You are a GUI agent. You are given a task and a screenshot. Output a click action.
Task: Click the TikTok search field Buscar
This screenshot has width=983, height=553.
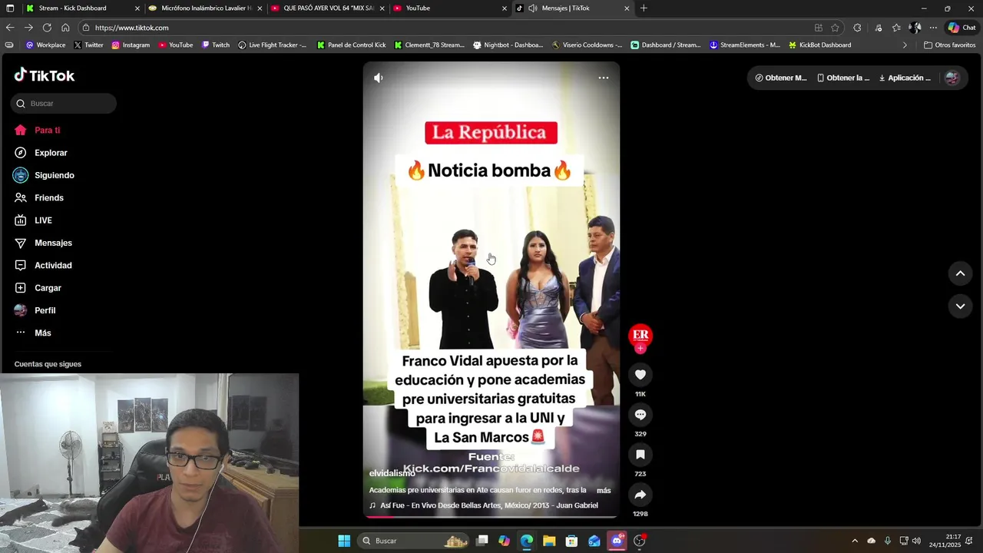pyautogui.click(x=64, y=104)
